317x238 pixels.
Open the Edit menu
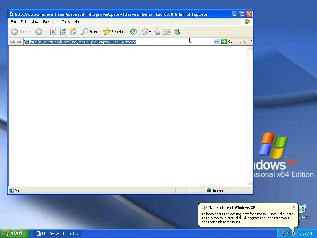tap(24, 22)
